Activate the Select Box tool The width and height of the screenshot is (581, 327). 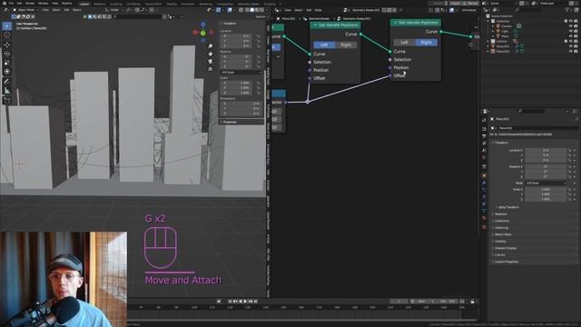pos(7,26)
